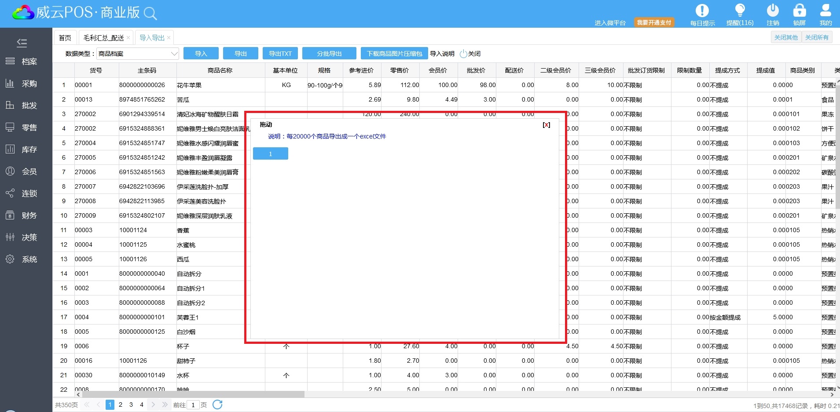Open reminders lightbulb icon 提醒(116)
Viewport: 840px width, 412px height.
[x=740, y=11]
